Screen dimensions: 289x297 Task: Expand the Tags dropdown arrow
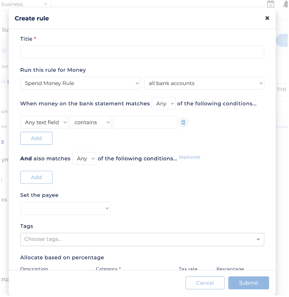(258, 240)
